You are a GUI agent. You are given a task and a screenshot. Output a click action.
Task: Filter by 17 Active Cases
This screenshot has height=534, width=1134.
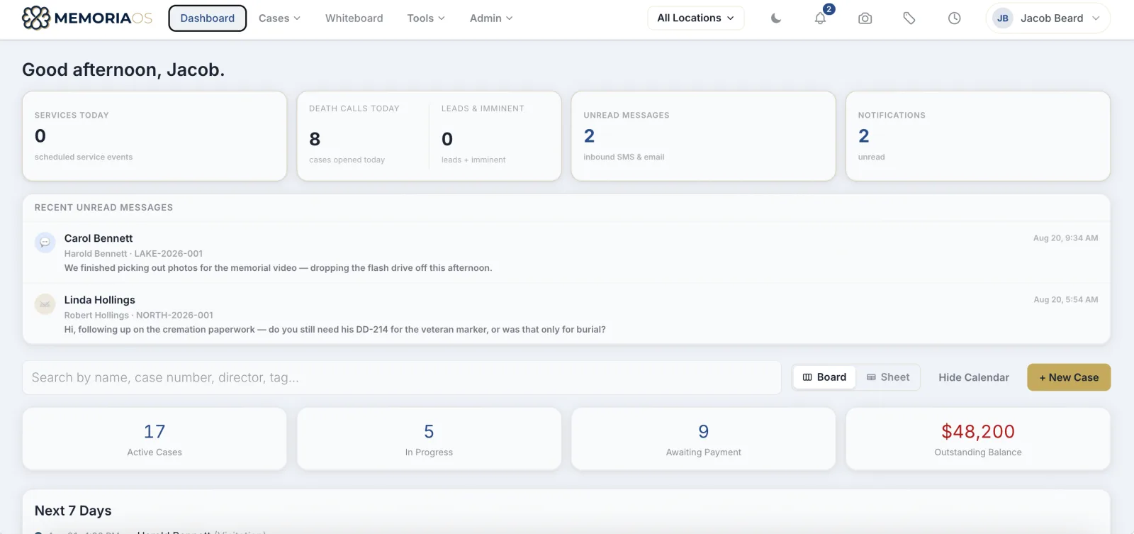tap(155, 439)
